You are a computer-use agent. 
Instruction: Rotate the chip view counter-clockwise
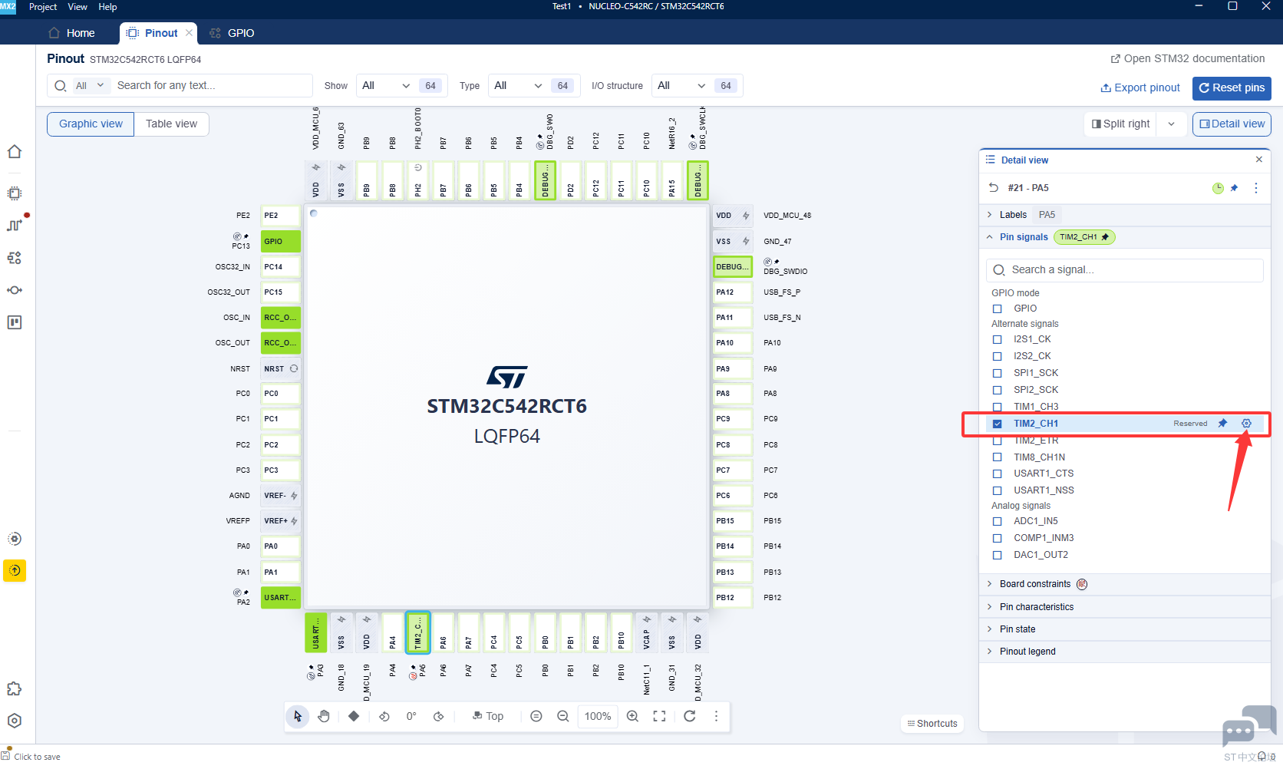[384, 716]
